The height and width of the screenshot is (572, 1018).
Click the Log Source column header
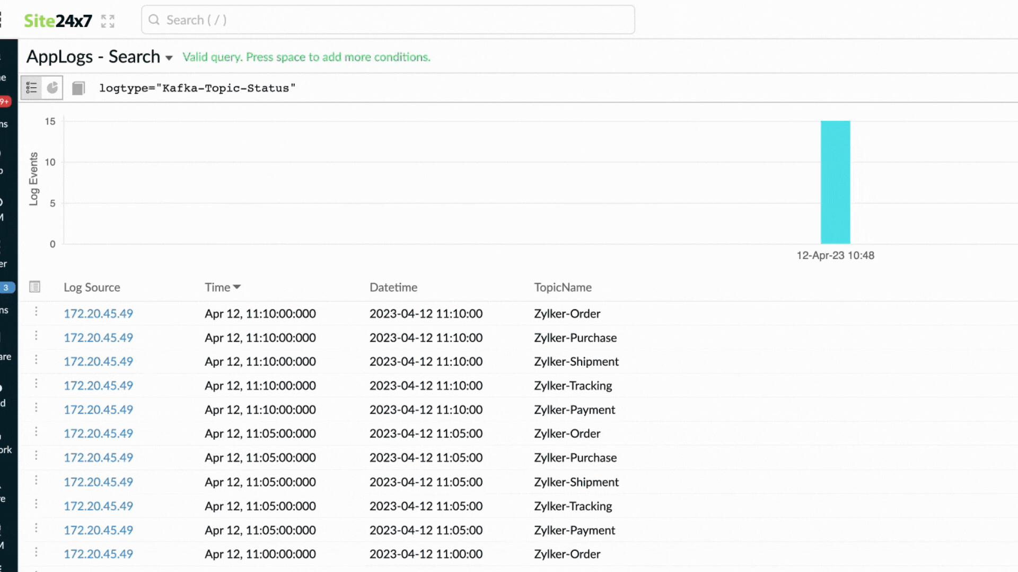pyautogui.click(x=92, y=288)
